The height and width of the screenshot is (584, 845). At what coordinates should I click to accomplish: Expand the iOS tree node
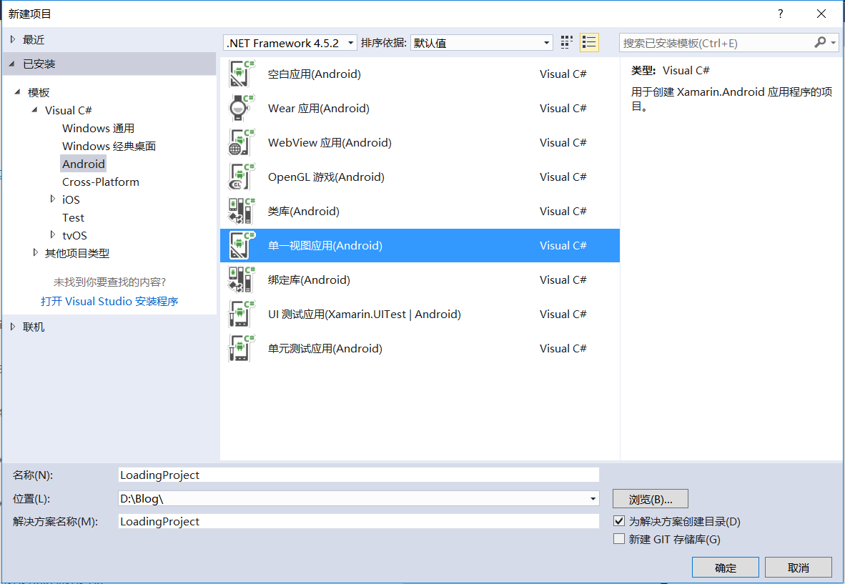pos(52,199)
